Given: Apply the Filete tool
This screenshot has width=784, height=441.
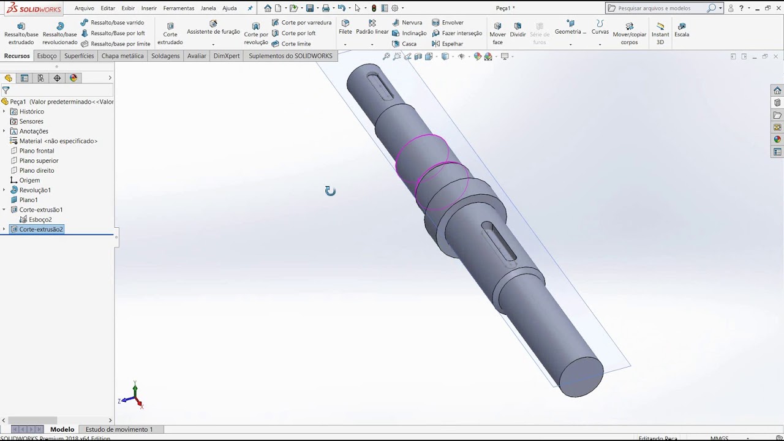Looking at the screenshot, I should pyautogui.click(x=345, y=28).
